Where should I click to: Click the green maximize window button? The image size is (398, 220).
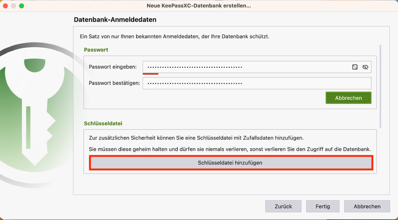21,6
